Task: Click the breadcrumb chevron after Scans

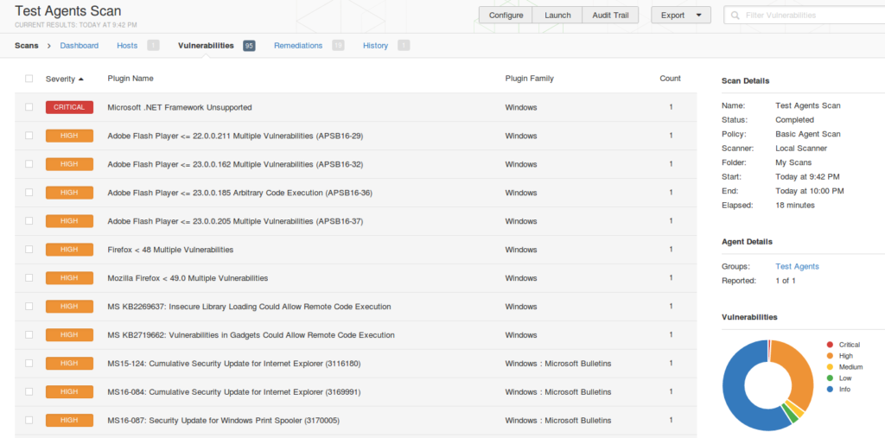Action: point(49,46)
